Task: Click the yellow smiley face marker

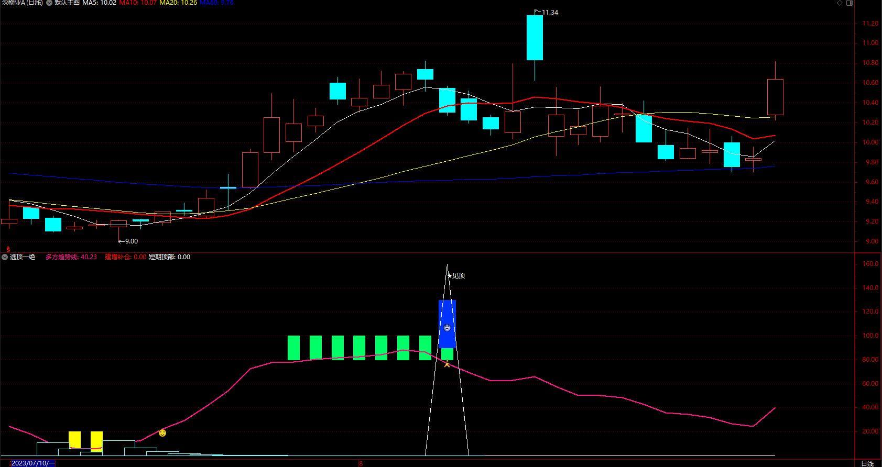Action: (162, 433)
